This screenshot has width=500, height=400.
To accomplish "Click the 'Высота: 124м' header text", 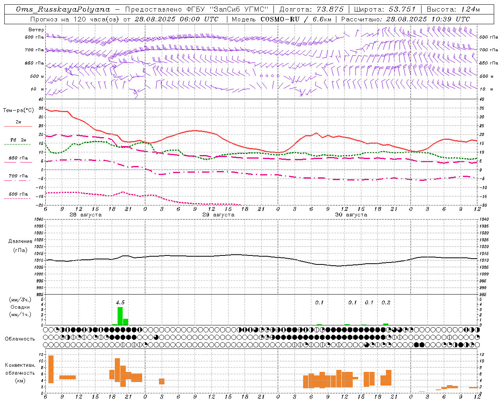I will [x=453, y=9].
